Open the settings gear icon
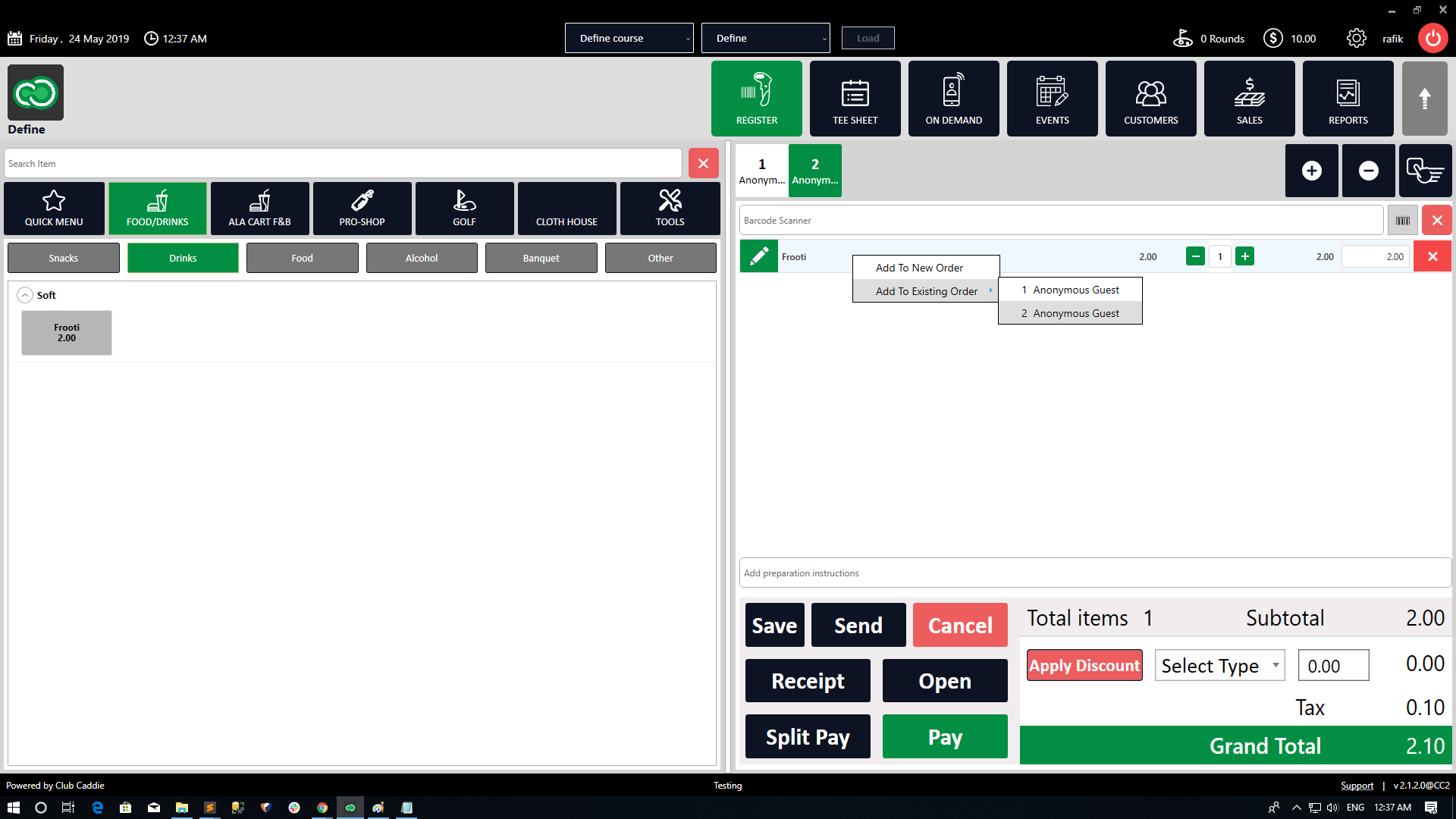 click(1356, 39)
